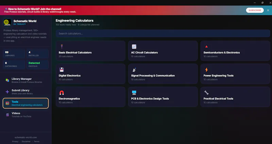The height and width of the screenshot is (144, 272).
Task: Click the AC Circuit Calculators chart icon
Action: (134, 47)
